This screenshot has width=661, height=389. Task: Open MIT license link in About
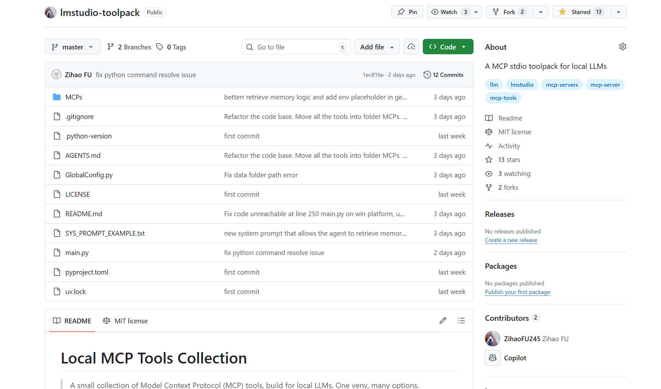point(508,132)
